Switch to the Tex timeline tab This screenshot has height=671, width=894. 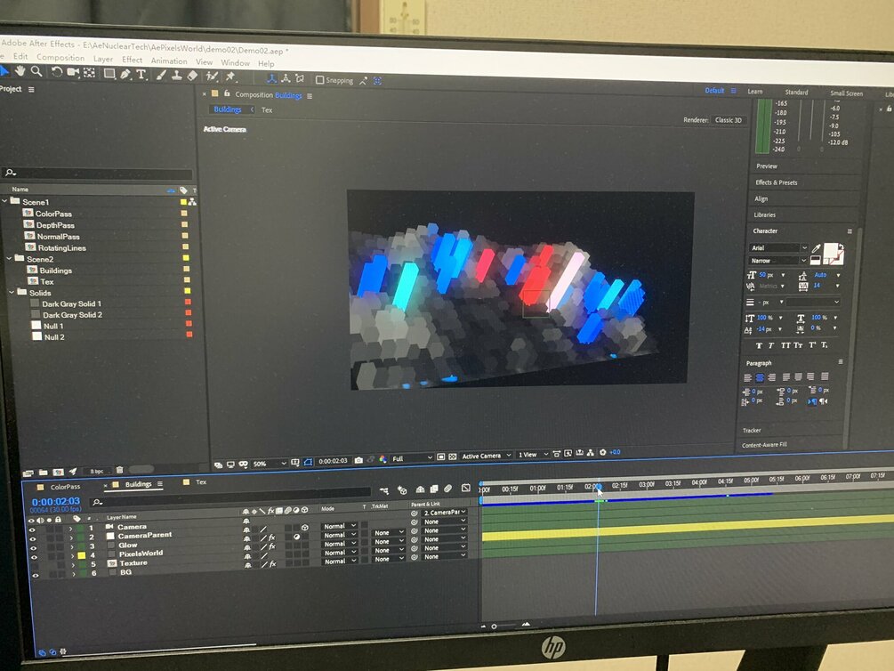coord(201,482)
